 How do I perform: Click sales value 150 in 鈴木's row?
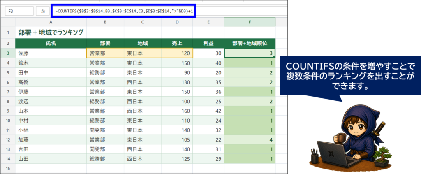pos(177,63)
